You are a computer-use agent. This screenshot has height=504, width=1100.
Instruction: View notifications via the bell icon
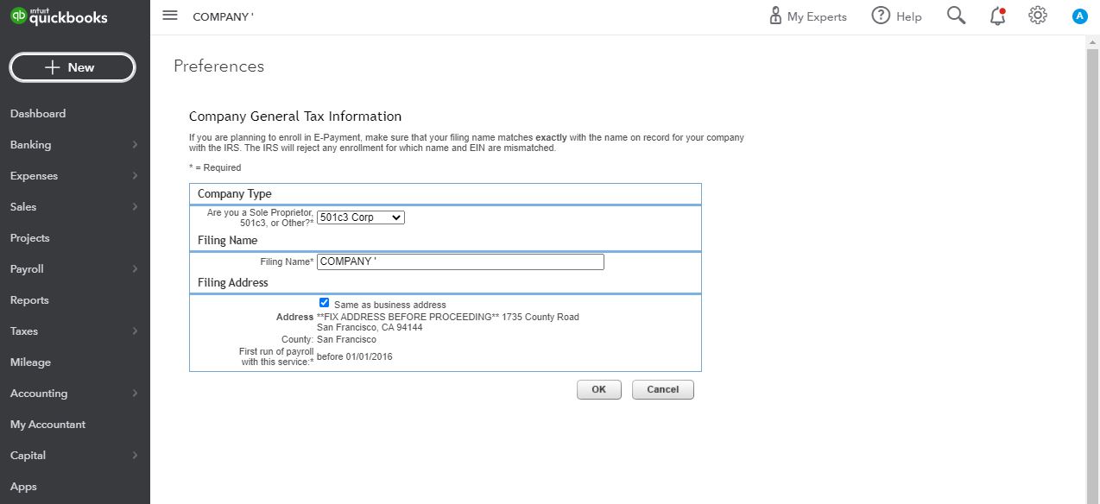996,15
